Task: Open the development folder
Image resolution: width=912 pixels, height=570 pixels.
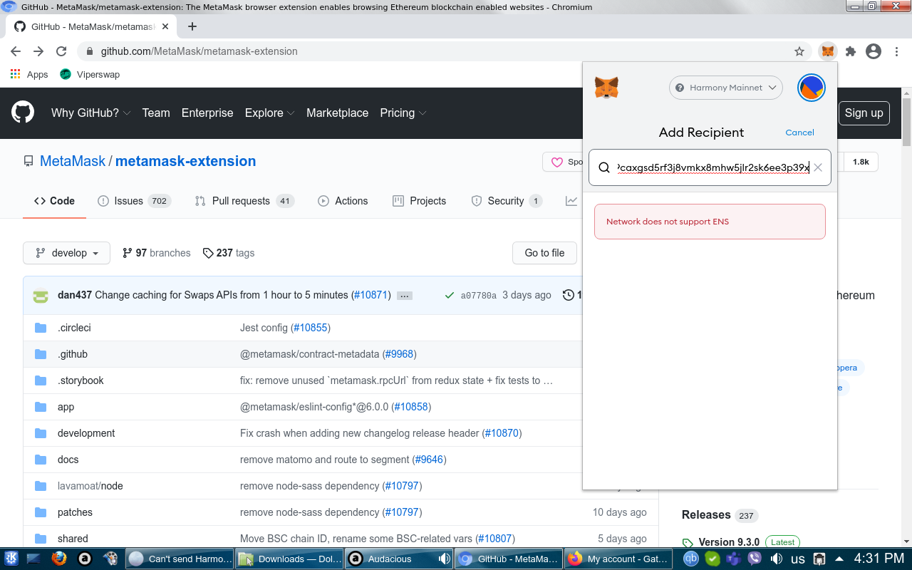Action: pyautogui.click(x=86, y=433)
